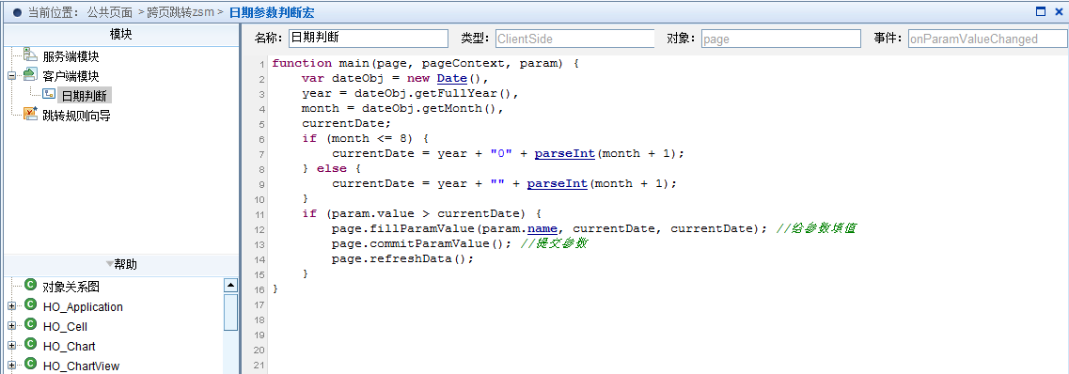The image size is (1069, 374).
Task: Open 对象关系图 help entry
Action: [x=71, y=288]
